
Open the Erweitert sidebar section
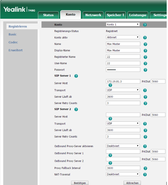(x=16, y=50)
